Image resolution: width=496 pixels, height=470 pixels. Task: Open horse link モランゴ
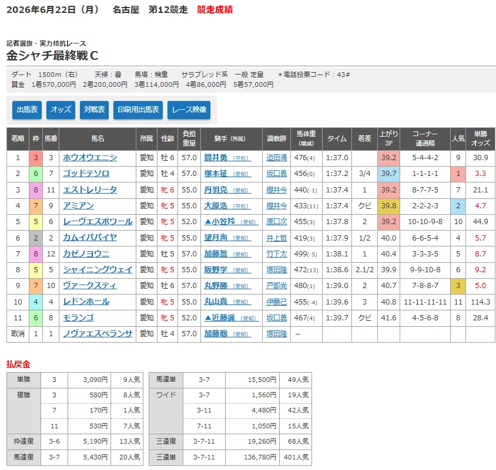(x=78, y=317)
